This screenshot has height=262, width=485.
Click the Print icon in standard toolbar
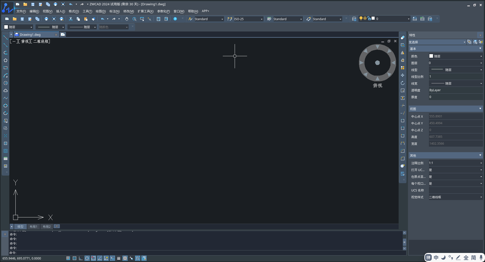click(46, 19)
